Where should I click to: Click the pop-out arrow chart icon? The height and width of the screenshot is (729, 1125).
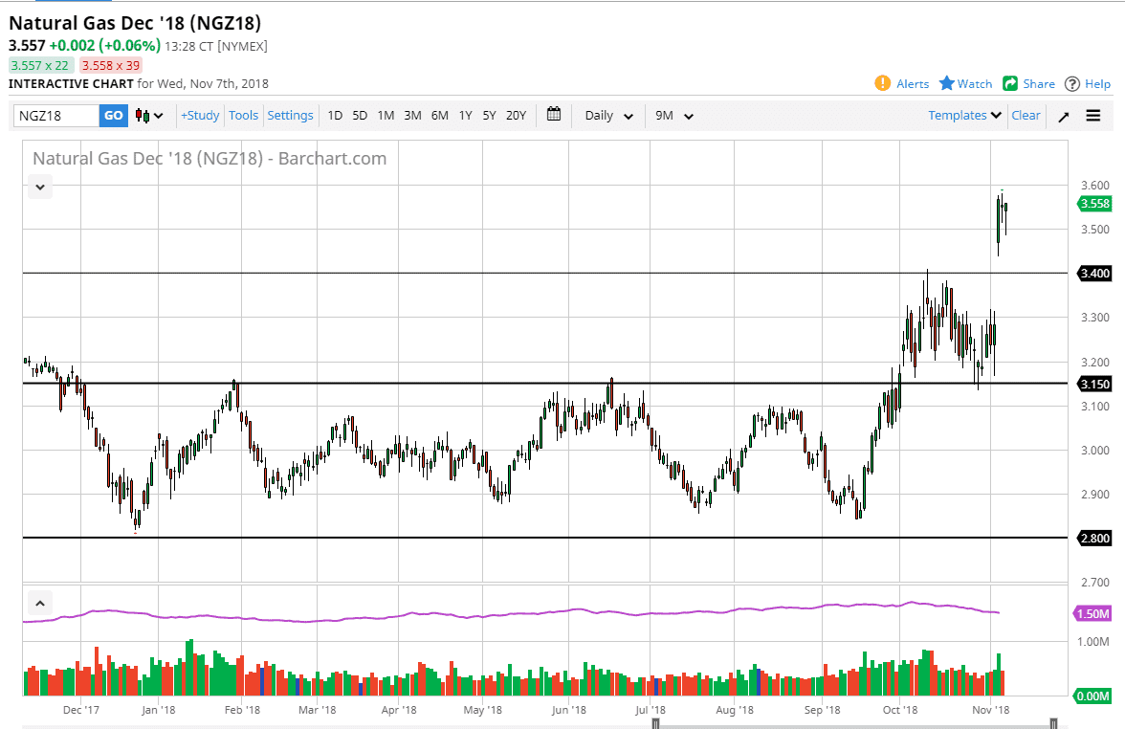tap(1063, 116)
